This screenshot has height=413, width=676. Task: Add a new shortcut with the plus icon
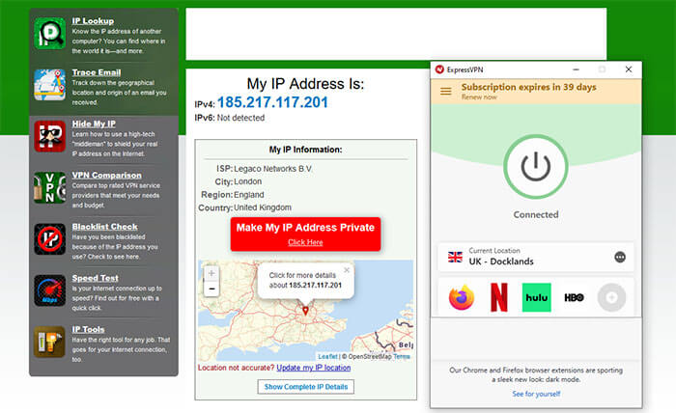click(611, 297)
